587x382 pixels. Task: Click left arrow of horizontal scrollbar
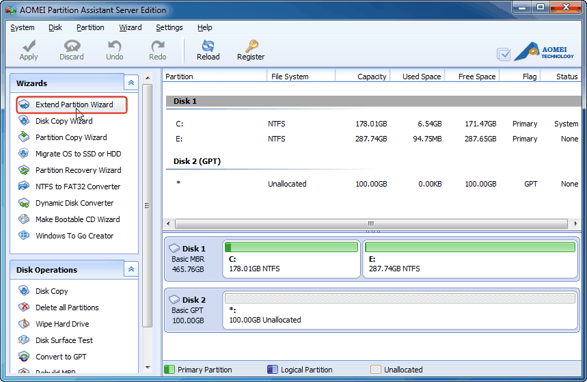[x=168, y=223]
